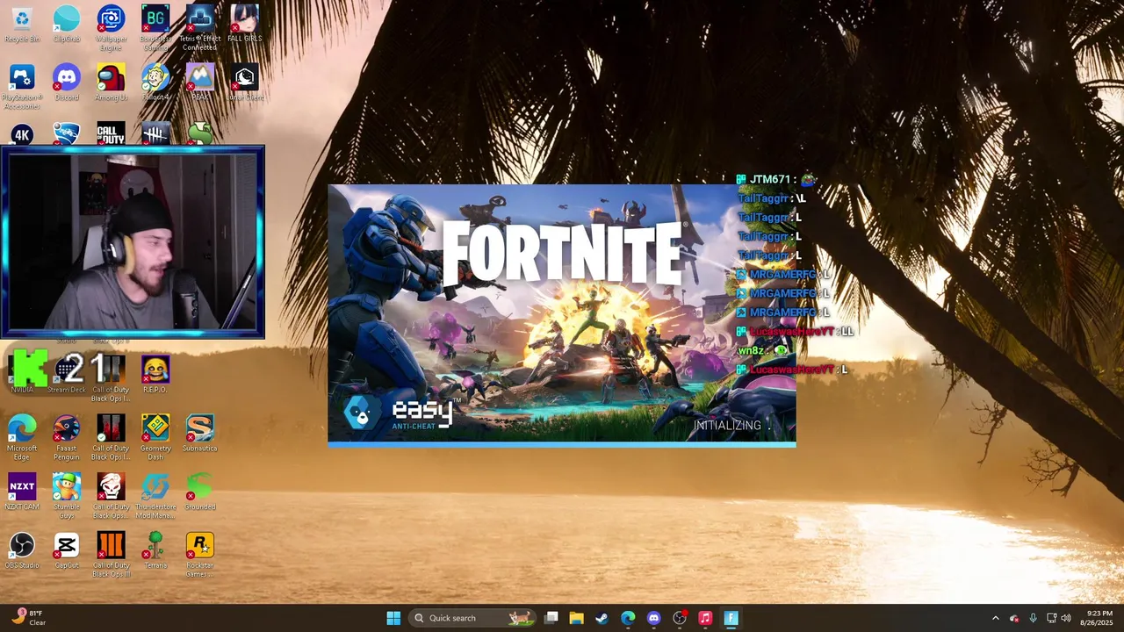Screen dimensions: 1124x632
Task: Open the Music app from taskbar
Action: [705, 618]
